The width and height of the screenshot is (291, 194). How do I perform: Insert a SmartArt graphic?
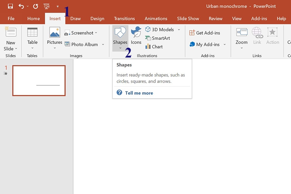[158, 38]
